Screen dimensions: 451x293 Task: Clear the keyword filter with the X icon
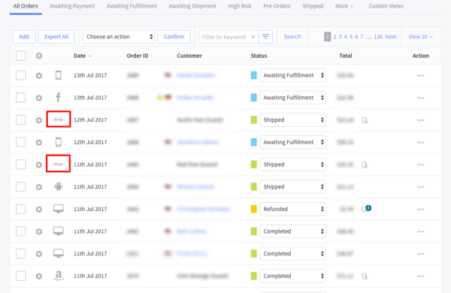[x=253, y=37]
